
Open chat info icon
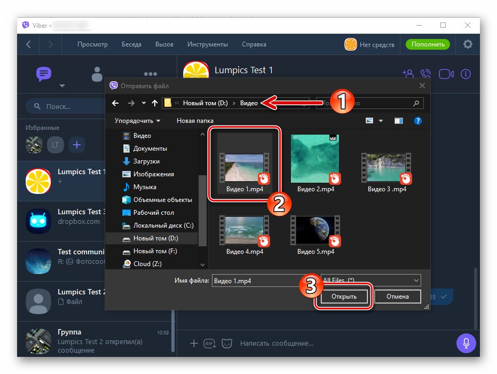point(466,74)
